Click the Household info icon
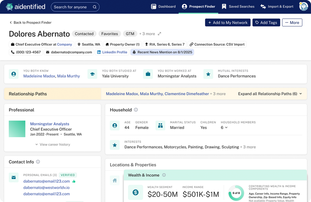Image resolution: width=311 pixels, height=202 pixels. (136, 109)
